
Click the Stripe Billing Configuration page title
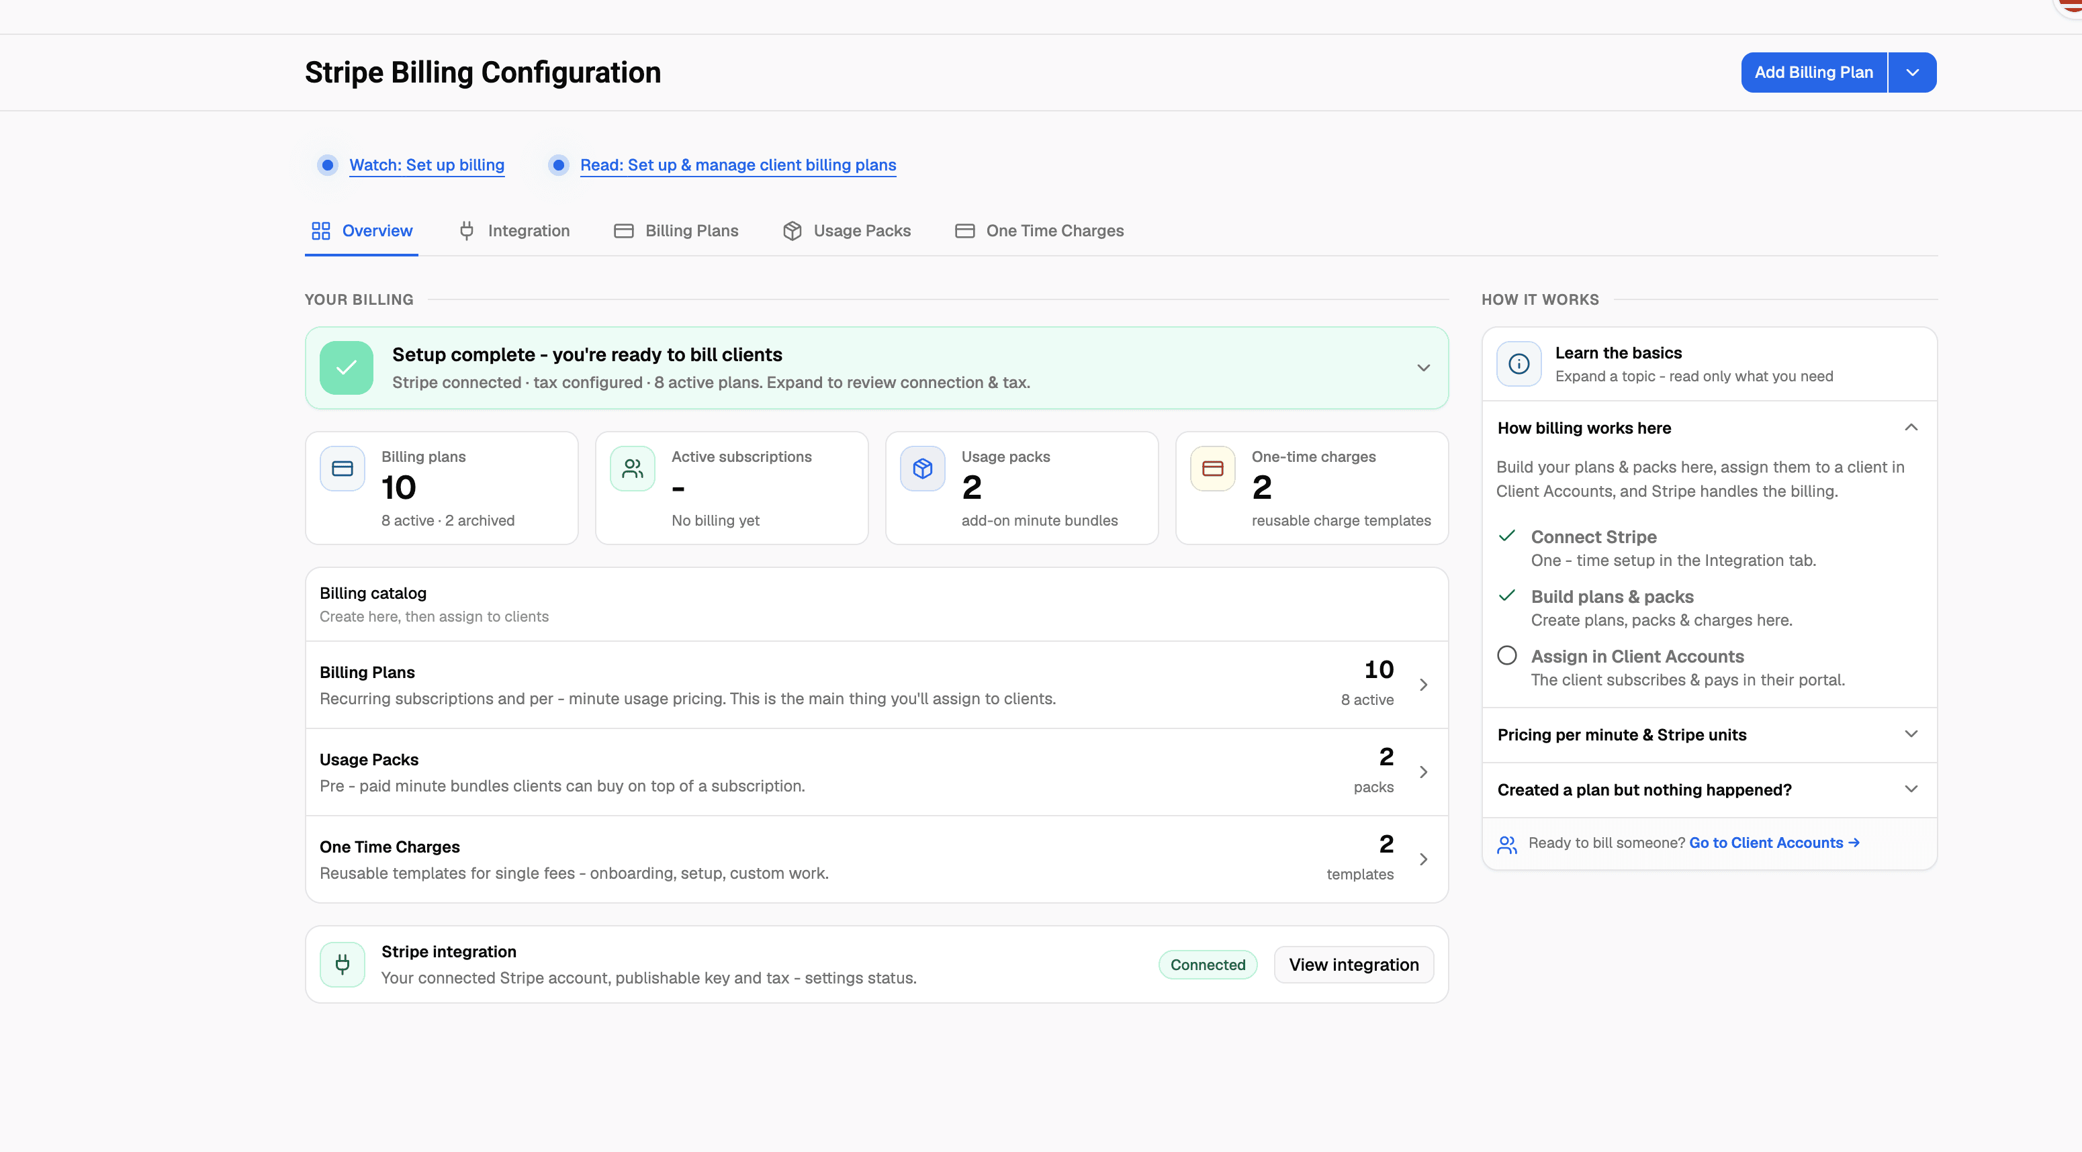[x=482, y=73]
